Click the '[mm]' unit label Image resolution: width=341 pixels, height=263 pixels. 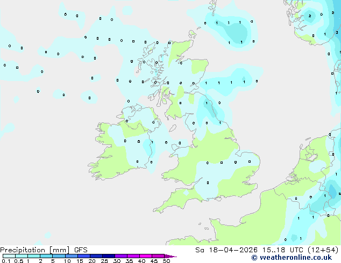pos(59,250)
